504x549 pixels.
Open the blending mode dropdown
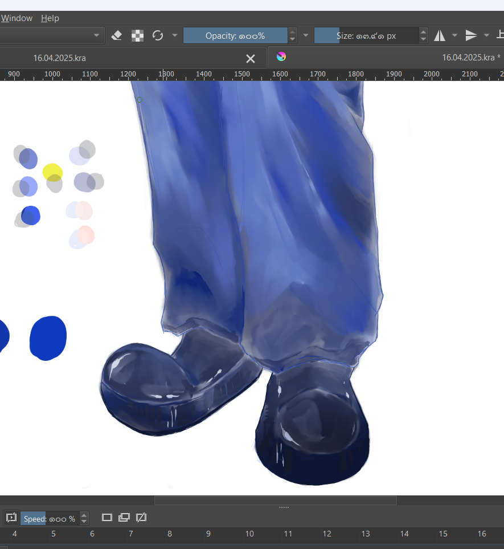[x=51, y=36]
